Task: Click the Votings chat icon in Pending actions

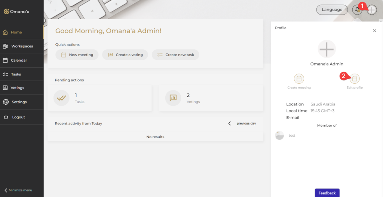Action: point(173,98)
